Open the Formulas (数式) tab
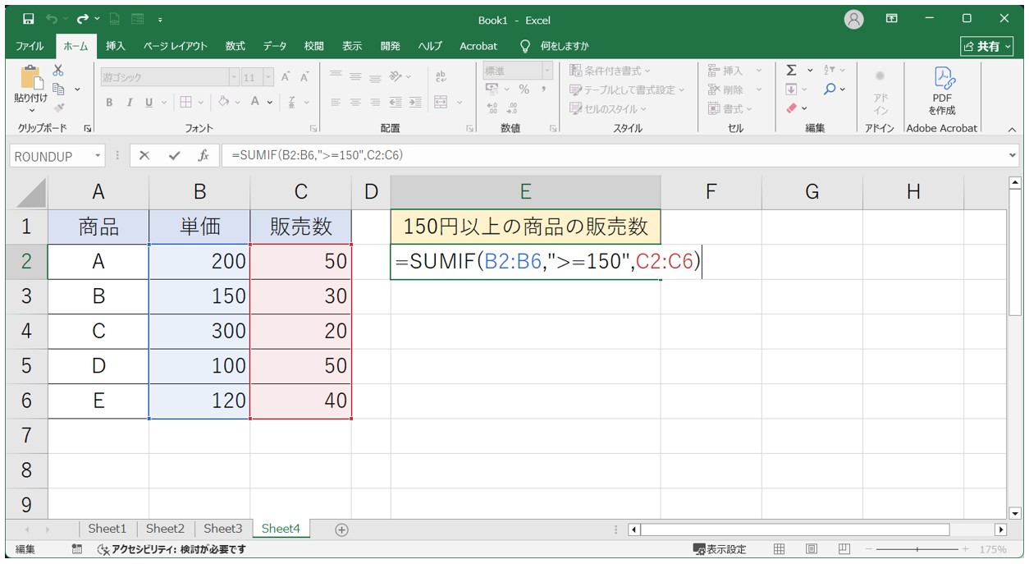The width and height of the screenshot is (1029, 564). [236, 46]
